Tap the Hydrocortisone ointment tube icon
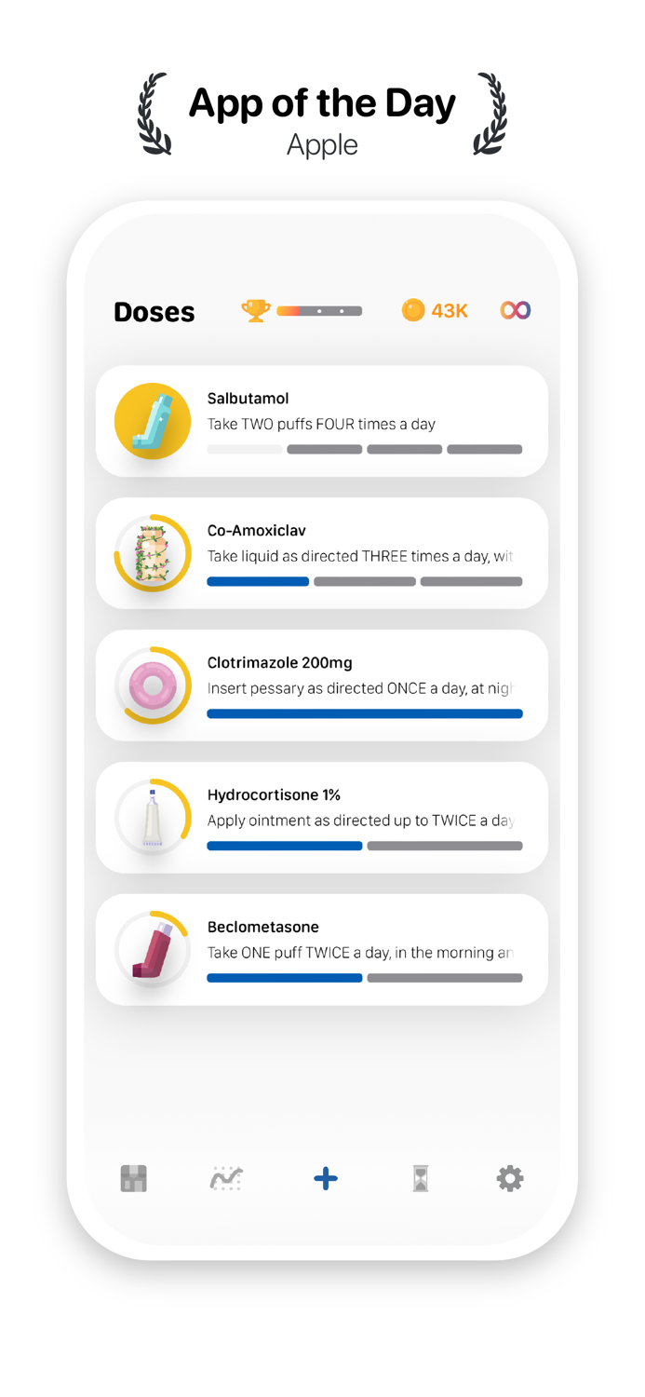The height and width of the screenshot is (1397, 645). (x=152, y=818)
